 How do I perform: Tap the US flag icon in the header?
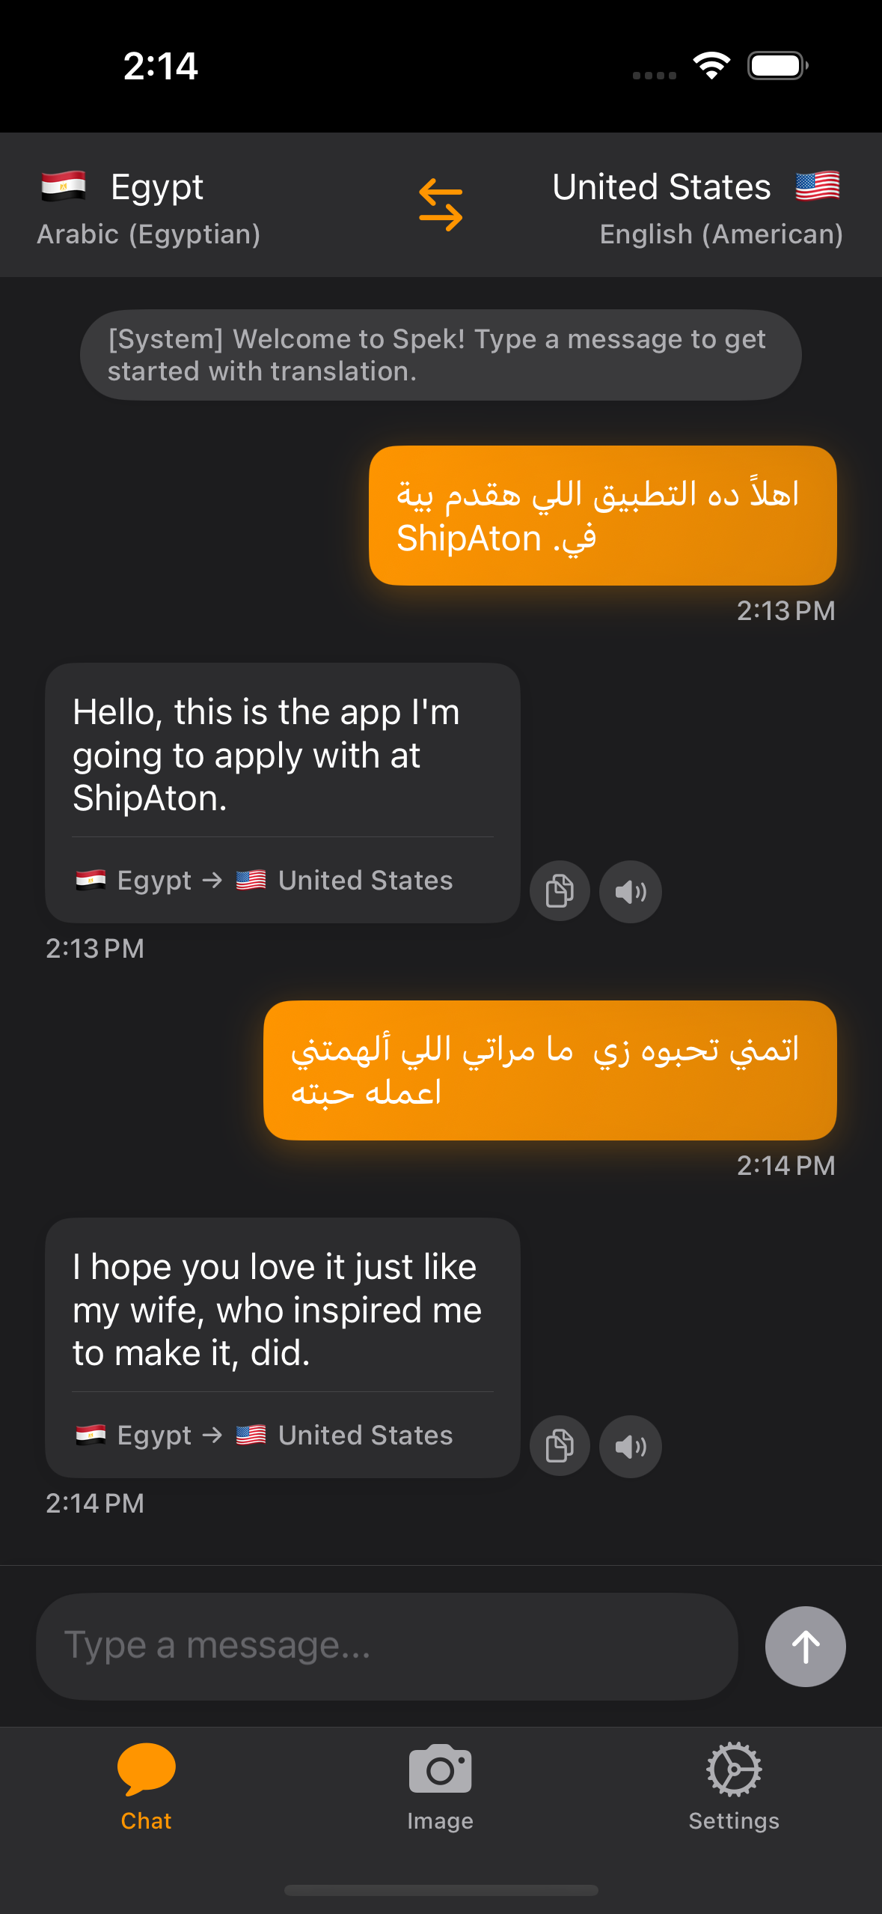(818, 186)
